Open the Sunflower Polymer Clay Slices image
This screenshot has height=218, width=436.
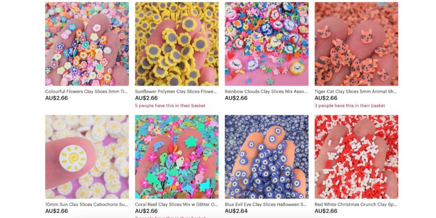coord(177,44)
